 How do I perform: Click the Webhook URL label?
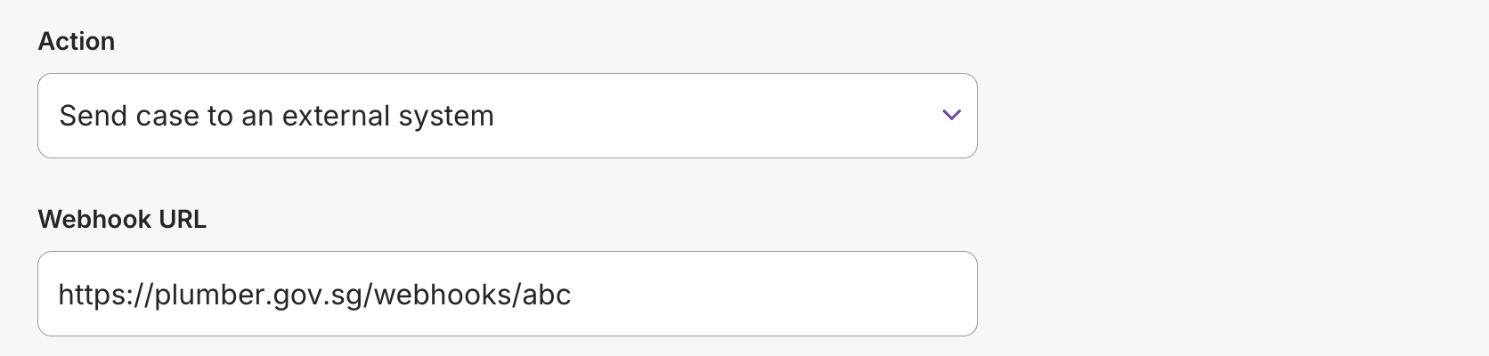point(122,220)
